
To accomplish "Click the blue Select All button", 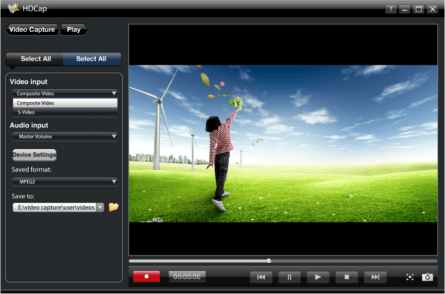I will click(92, 59).
